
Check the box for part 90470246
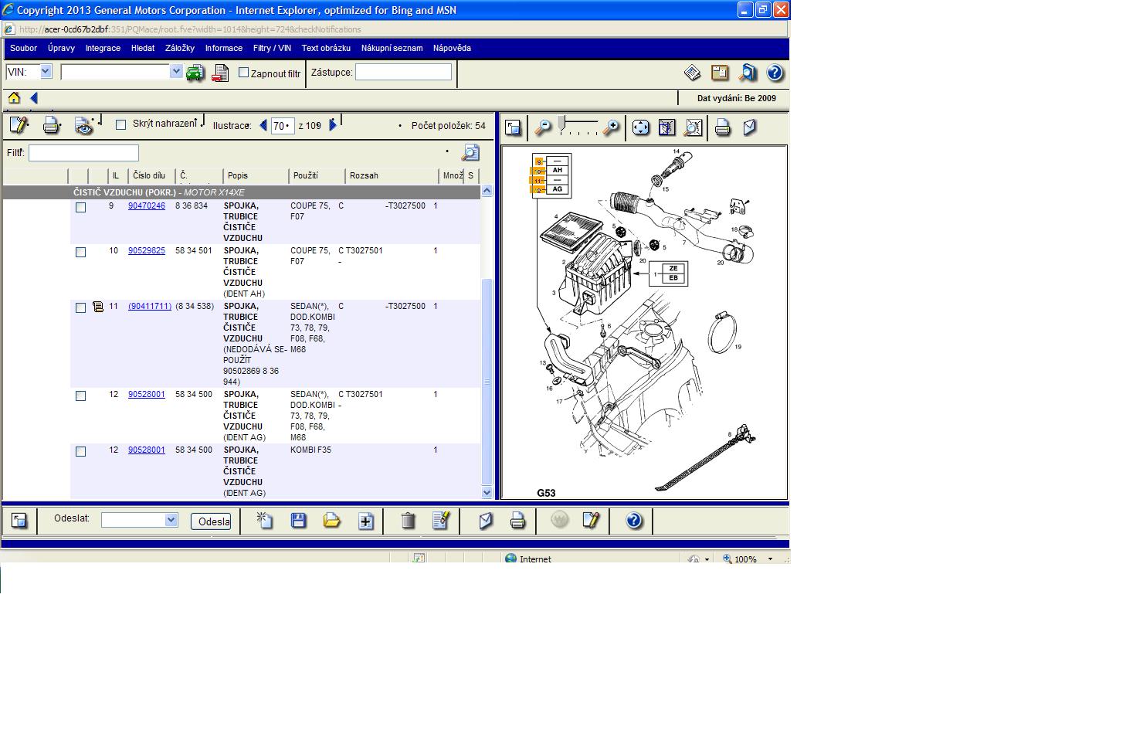80,207
